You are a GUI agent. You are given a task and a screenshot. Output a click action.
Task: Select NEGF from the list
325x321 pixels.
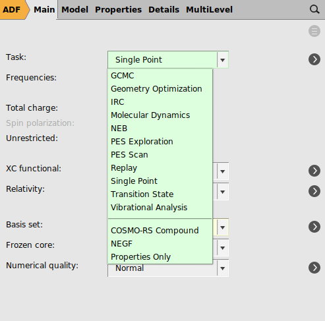click(160, 244)
